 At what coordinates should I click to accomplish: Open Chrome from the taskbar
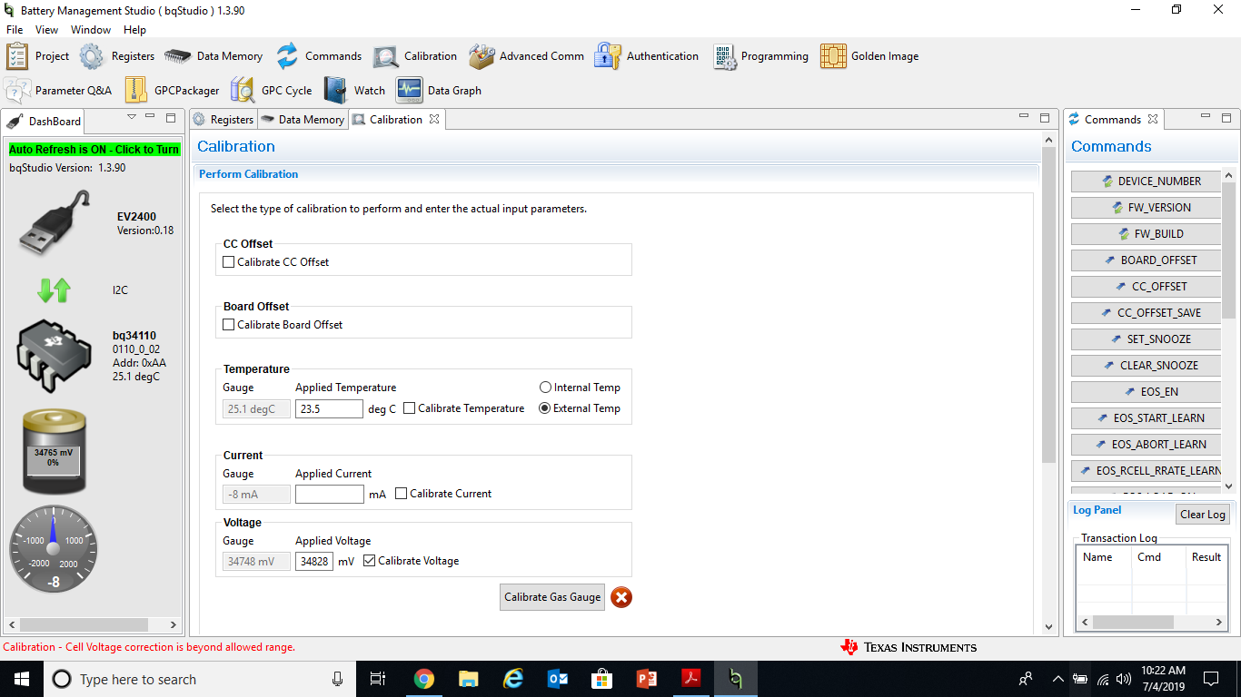click(x=423, y=679)
